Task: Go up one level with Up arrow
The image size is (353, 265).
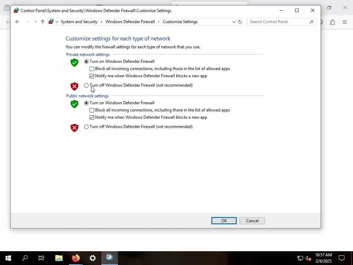Action: pos(43,22)
